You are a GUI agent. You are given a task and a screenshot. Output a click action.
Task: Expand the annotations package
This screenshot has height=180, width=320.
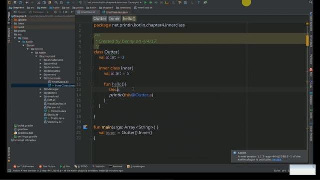click(x=41, y=60)
